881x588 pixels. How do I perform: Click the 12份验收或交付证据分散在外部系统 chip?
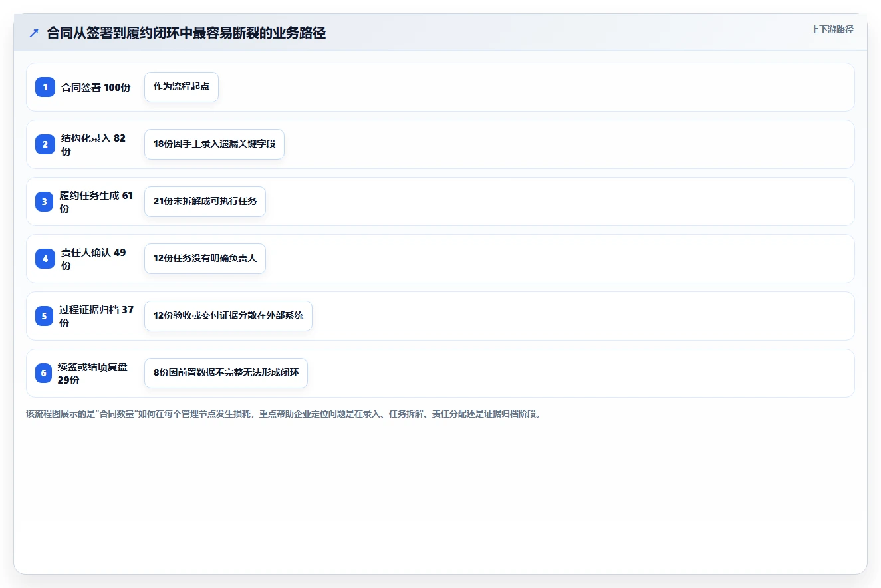click(x=228, y=316)
